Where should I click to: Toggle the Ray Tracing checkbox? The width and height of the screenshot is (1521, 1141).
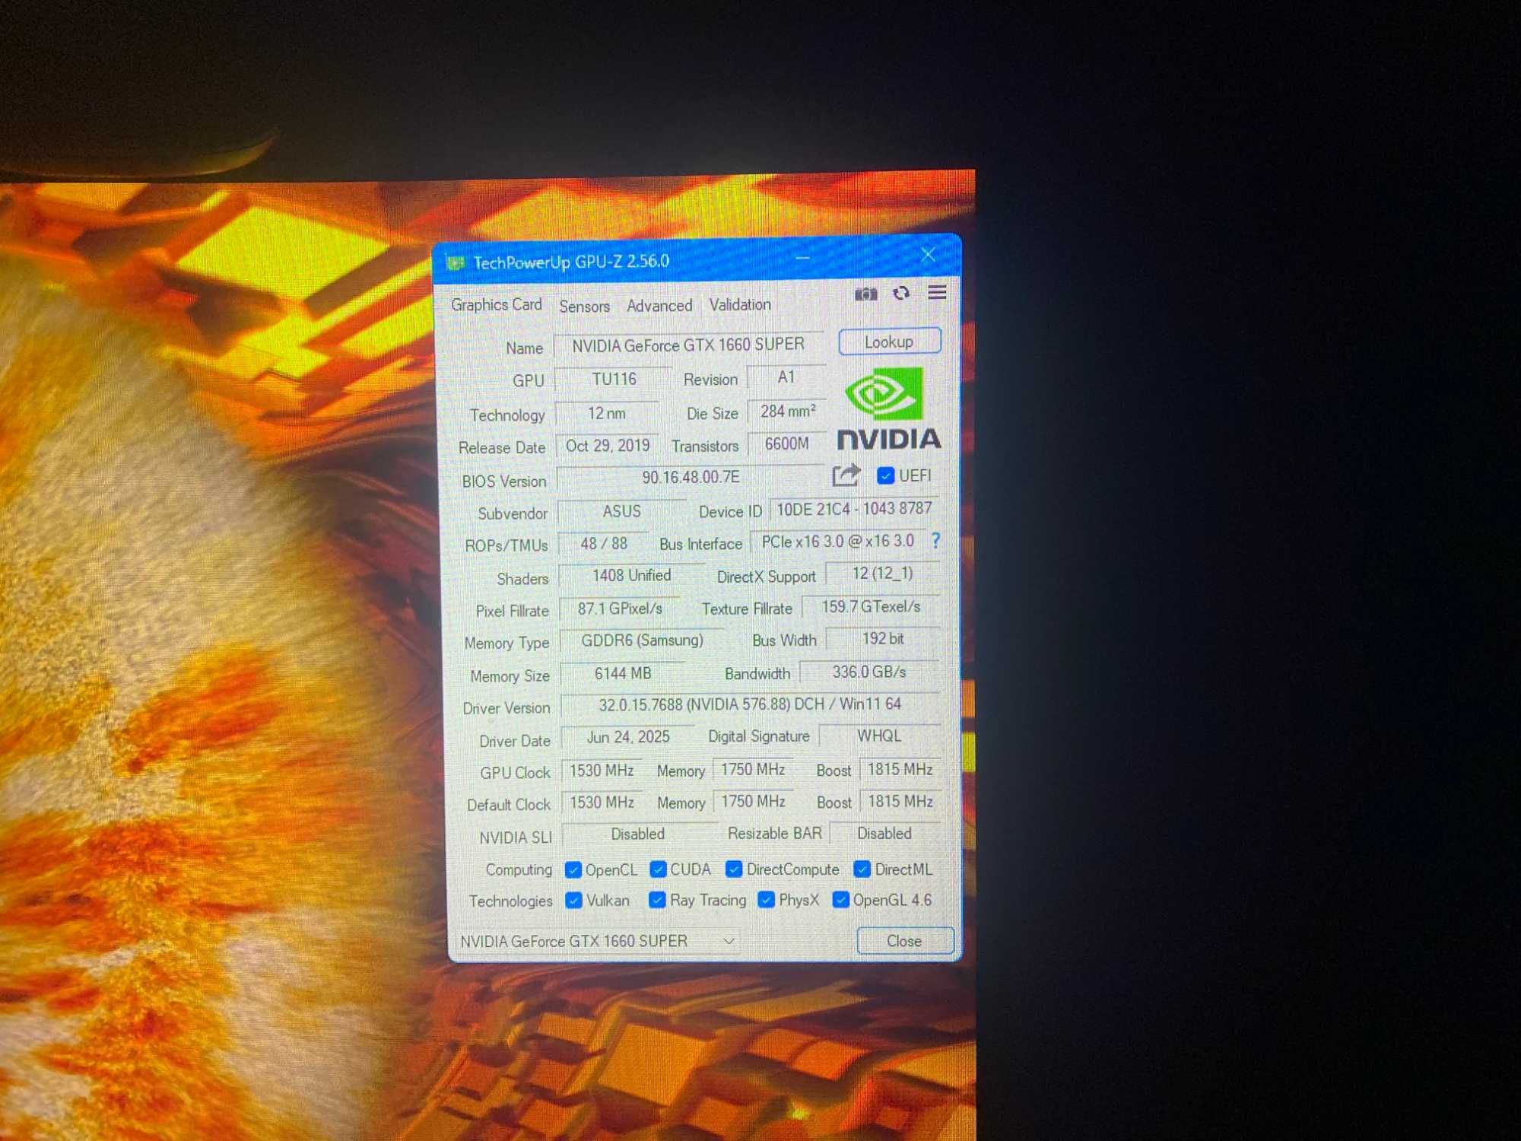coord(657,900)
